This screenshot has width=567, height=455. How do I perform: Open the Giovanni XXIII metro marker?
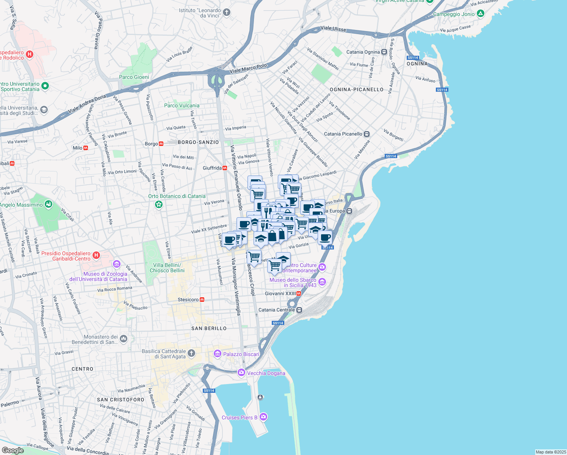click(x=299, y=293)
